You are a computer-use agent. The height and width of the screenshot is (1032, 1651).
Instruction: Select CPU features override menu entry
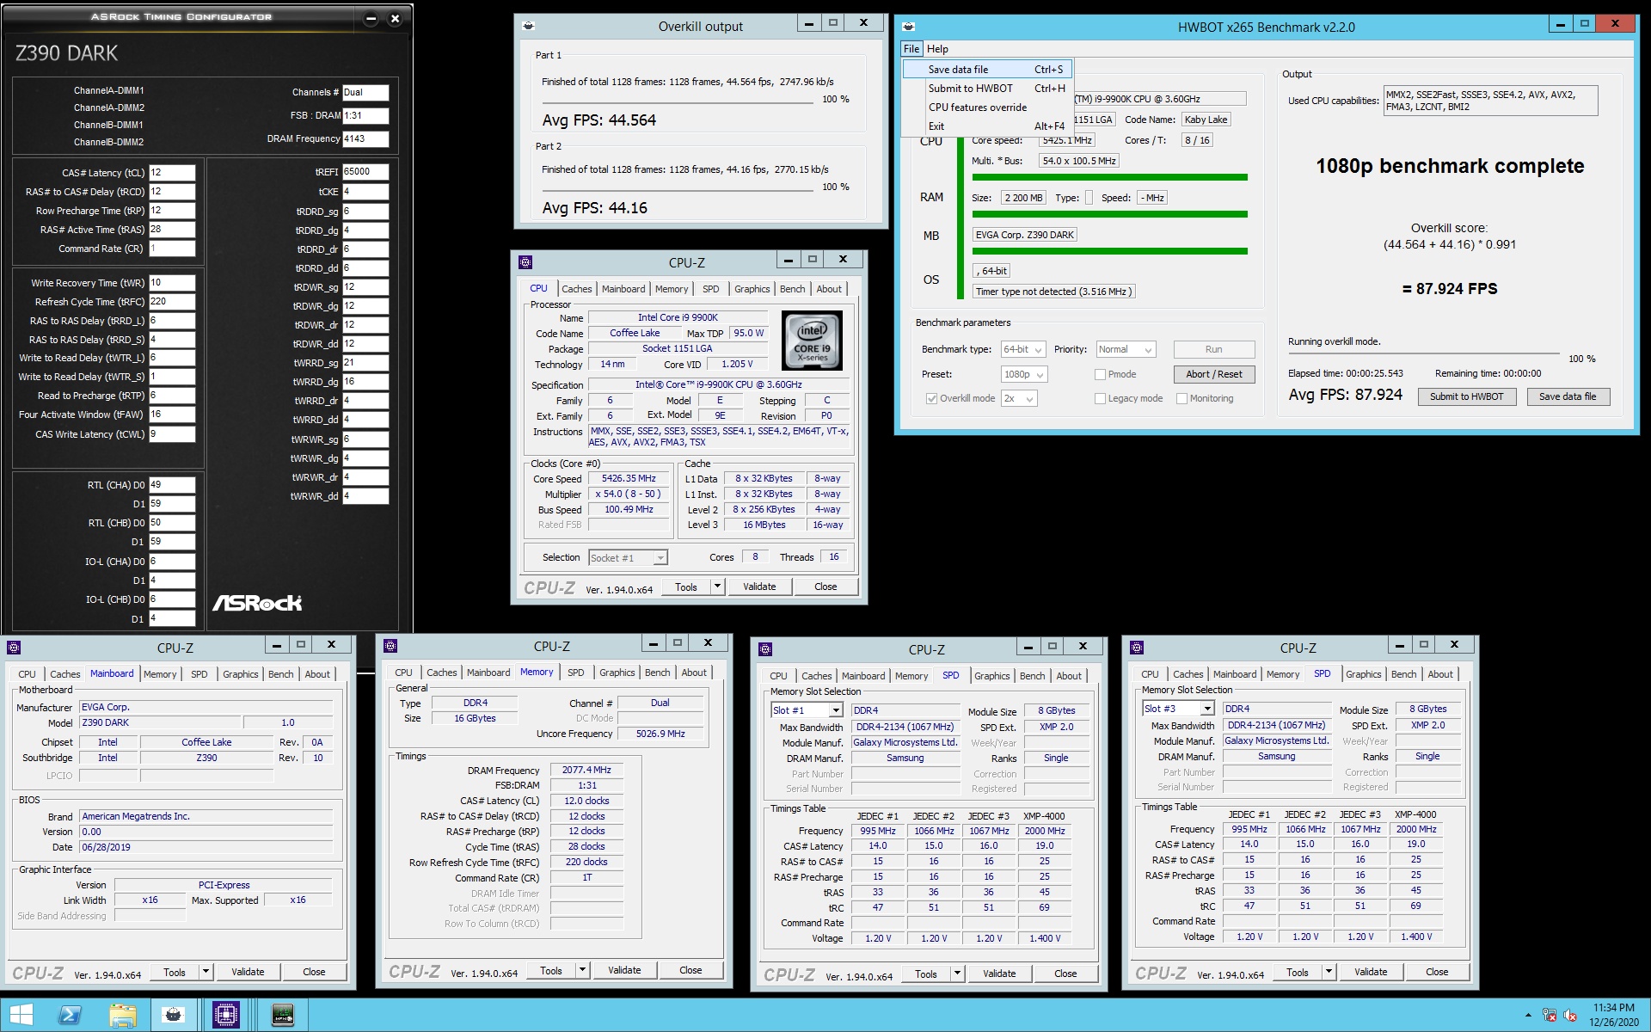pos(986,107)
